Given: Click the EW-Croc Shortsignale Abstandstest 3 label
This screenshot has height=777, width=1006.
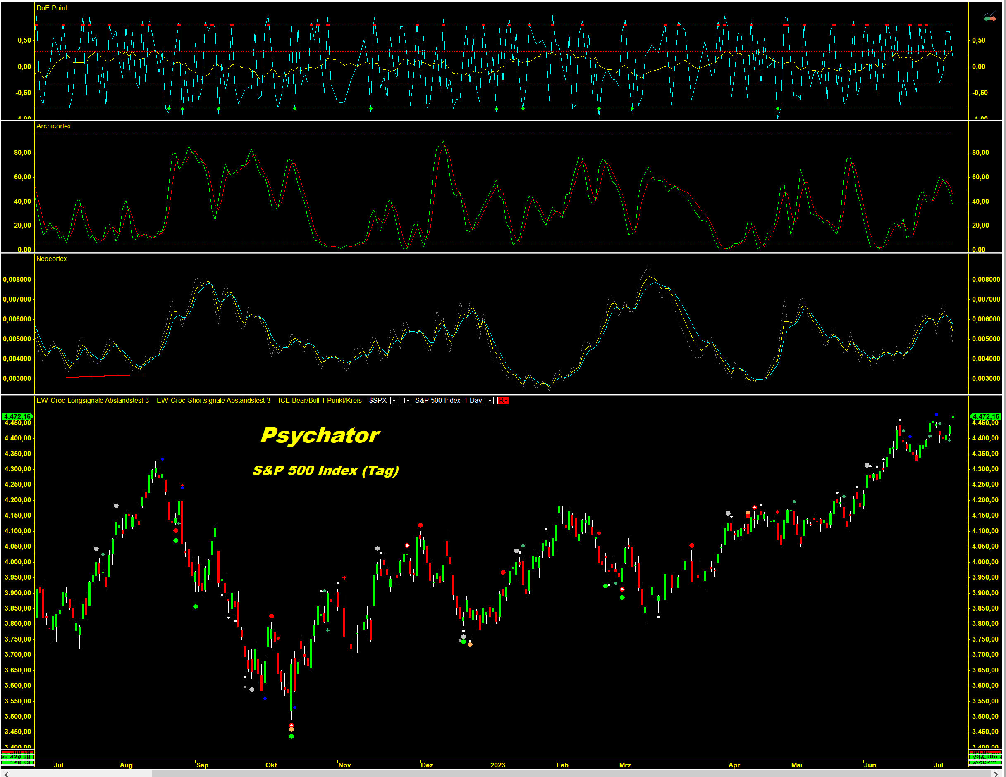Looking at the screenshot, I should pos(213,400).
